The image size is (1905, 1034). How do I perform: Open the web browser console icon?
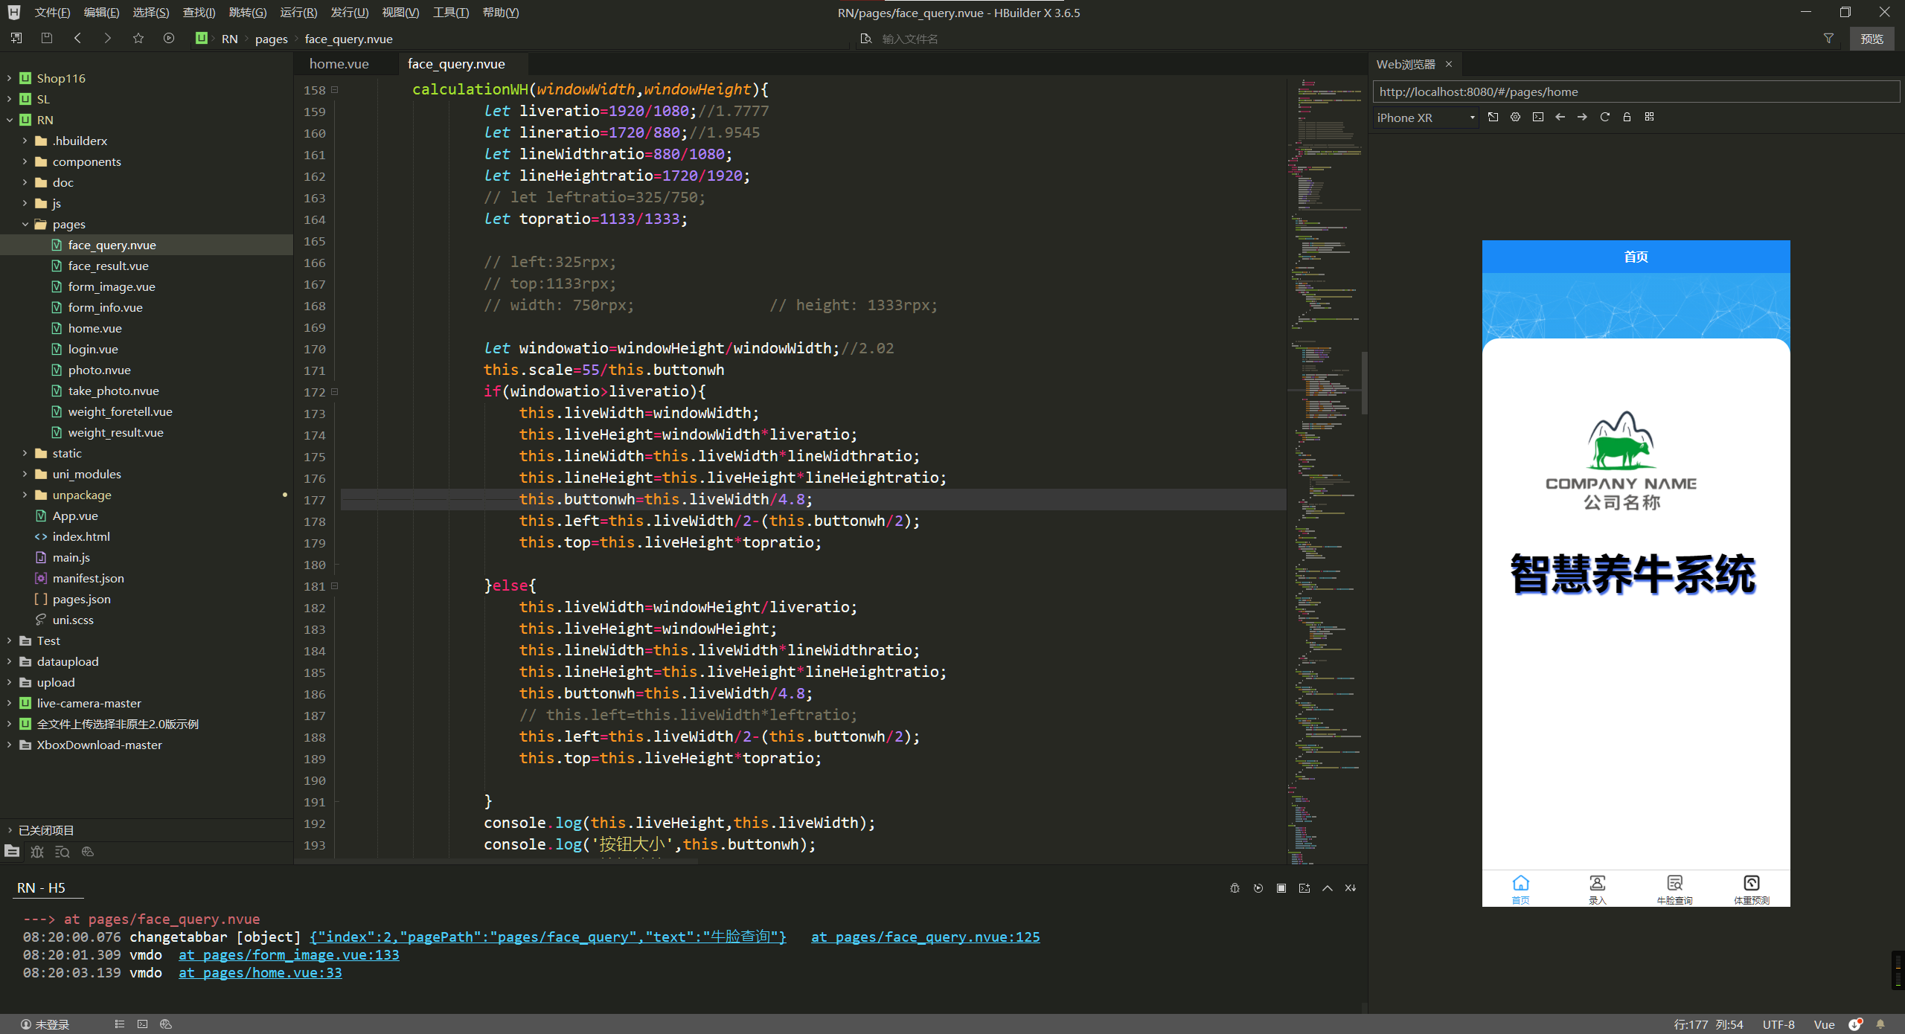tap(1537, 117)
